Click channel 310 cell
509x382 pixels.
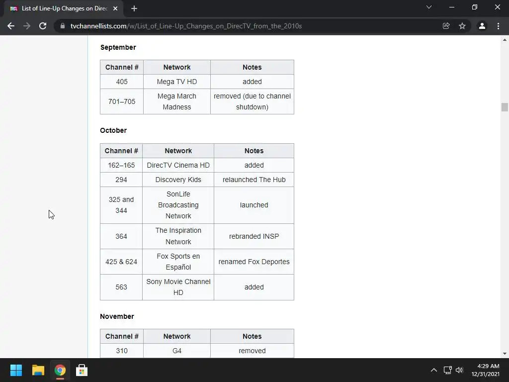[x=122, y=351]
